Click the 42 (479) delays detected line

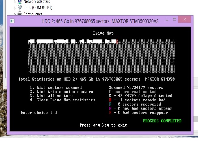(141, 96)
